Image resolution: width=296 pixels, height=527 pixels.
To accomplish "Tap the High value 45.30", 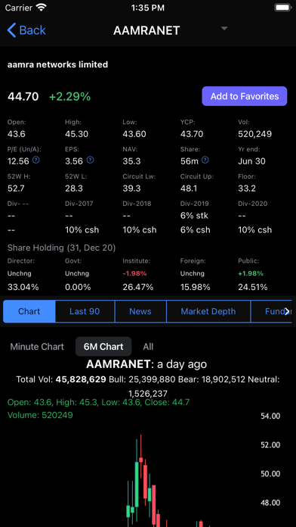I will 77,134.
